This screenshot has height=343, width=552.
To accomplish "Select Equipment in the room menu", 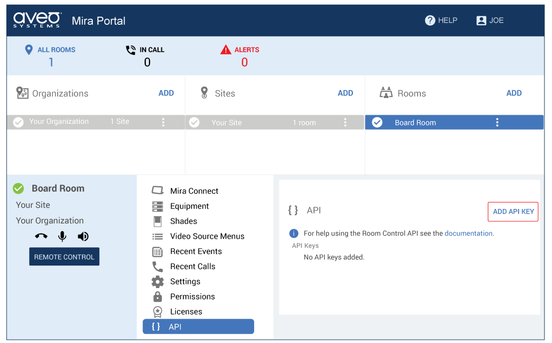I will click(189, 206).
